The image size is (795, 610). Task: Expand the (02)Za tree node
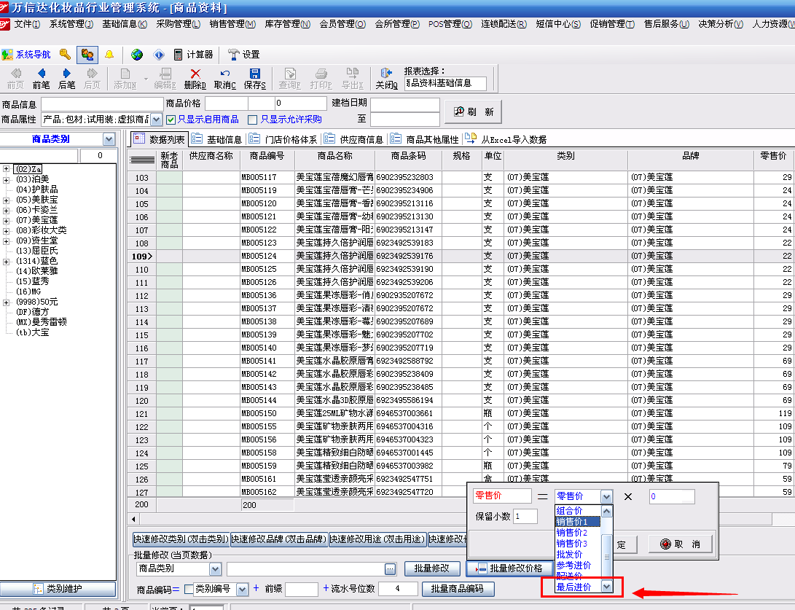[x=6, y=169]
